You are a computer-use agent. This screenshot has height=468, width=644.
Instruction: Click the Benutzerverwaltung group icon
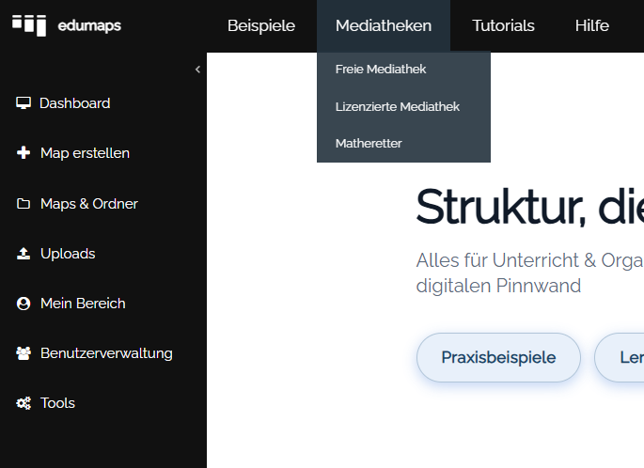[24, 353]
